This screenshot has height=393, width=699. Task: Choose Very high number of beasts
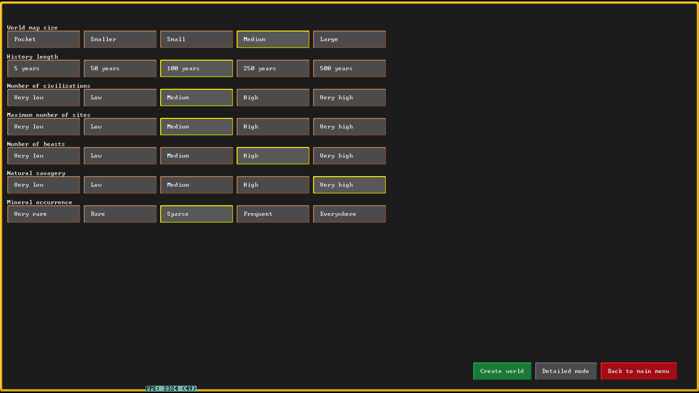tap(349, 156)
